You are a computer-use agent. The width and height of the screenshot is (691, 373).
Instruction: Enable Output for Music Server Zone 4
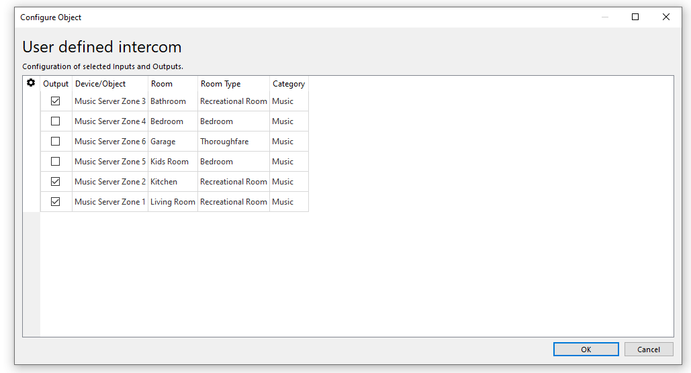point(56,121)
